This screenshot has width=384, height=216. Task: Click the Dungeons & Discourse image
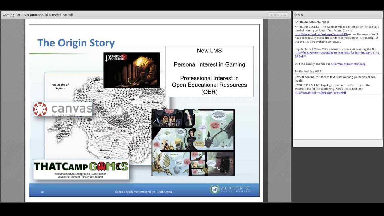131,70
